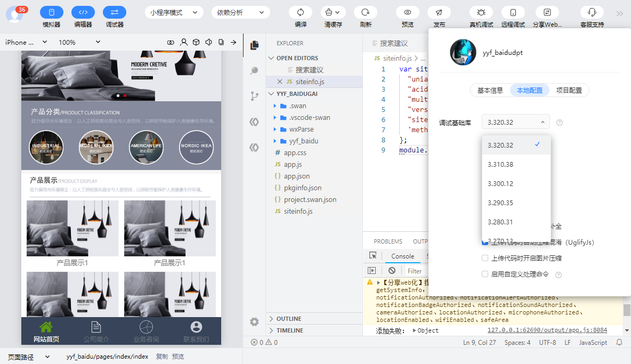This screenshot has width=631, height=364.
Task: Click the 复制 page path link
Action: pyautogui.click(x=162, y=357)
